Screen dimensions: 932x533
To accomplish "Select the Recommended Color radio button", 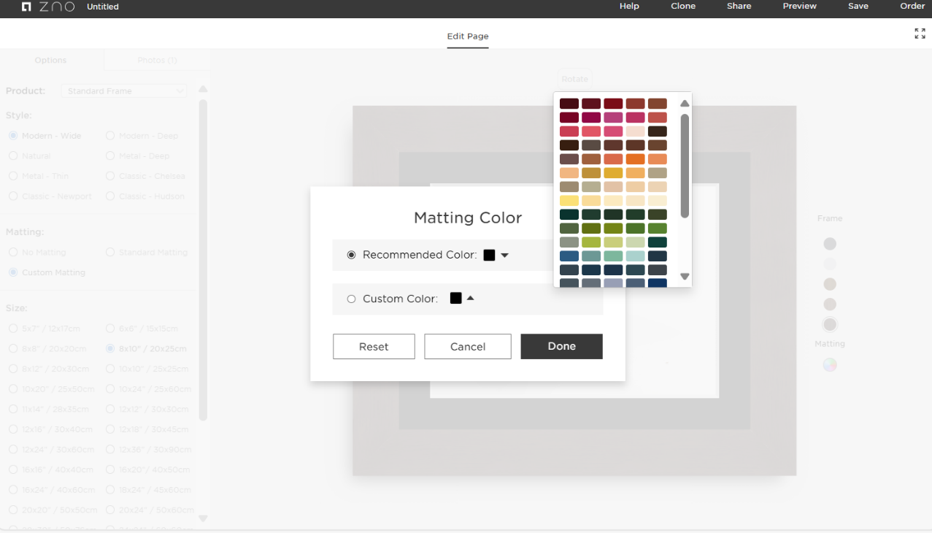I will (351, 255).
